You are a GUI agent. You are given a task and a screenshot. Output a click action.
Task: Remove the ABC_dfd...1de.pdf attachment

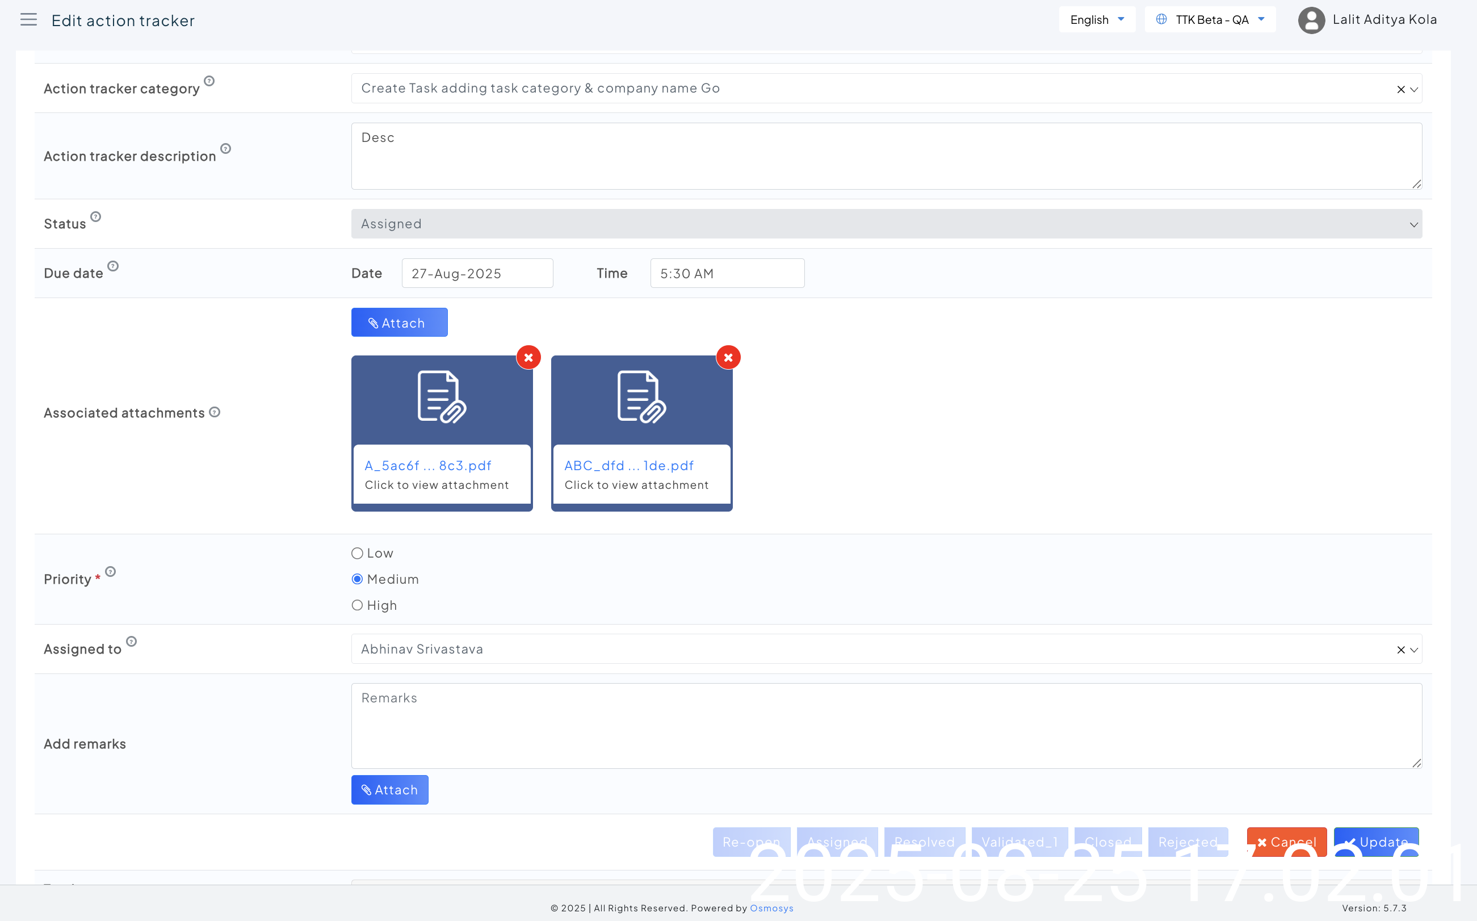tap(728, 358)
